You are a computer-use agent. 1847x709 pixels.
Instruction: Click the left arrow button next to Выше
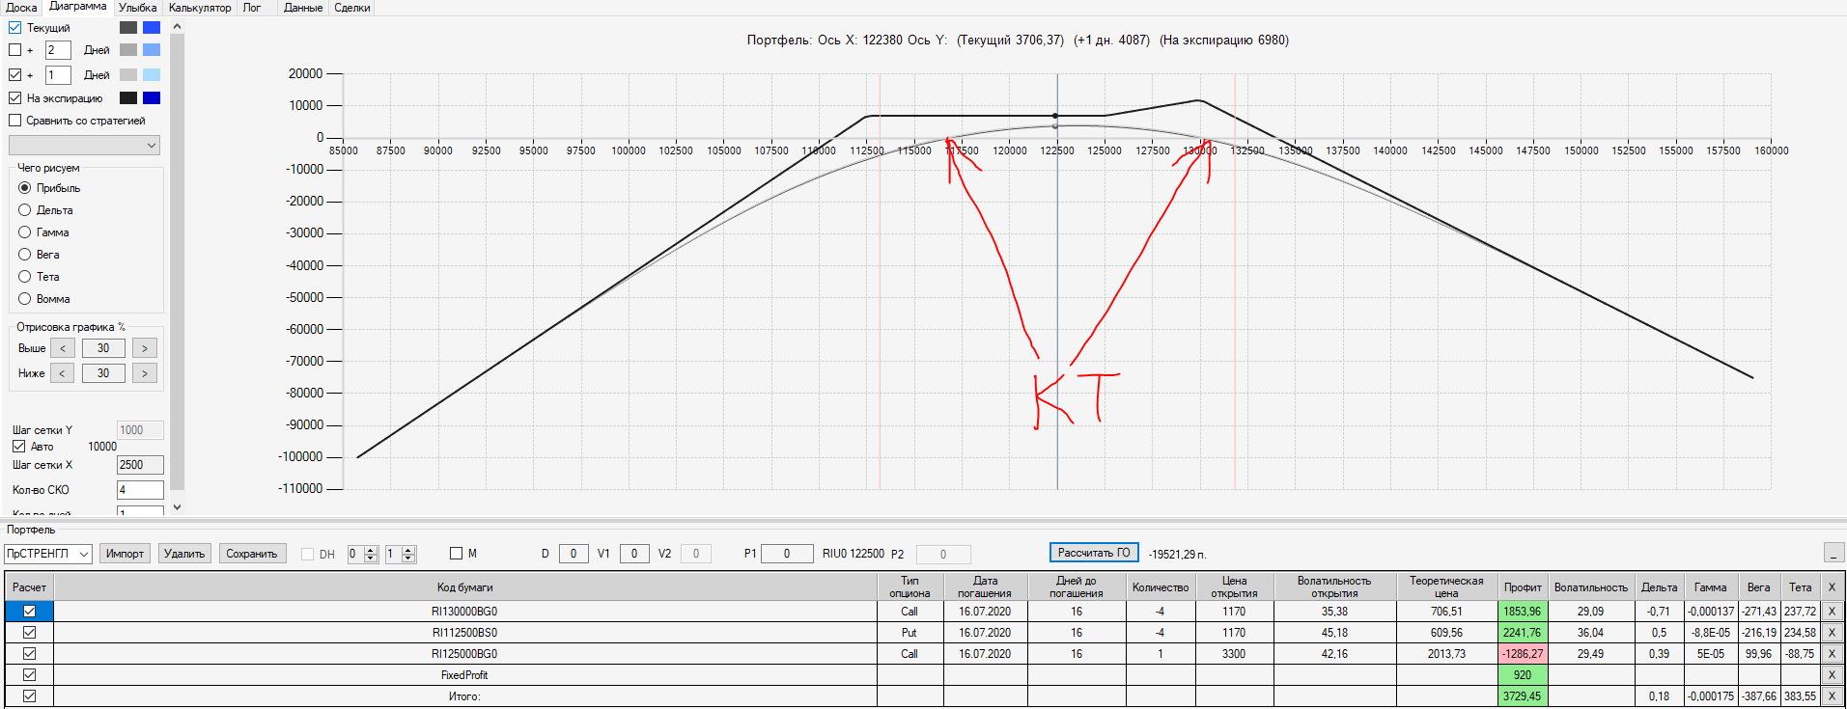point(63,348)
